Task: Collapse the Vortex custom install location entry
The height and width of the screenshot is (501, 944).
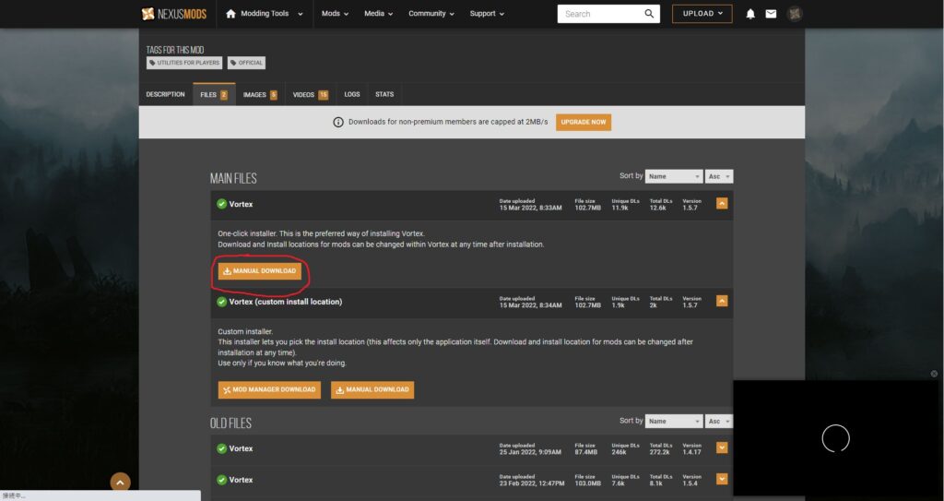Action: 722,301
